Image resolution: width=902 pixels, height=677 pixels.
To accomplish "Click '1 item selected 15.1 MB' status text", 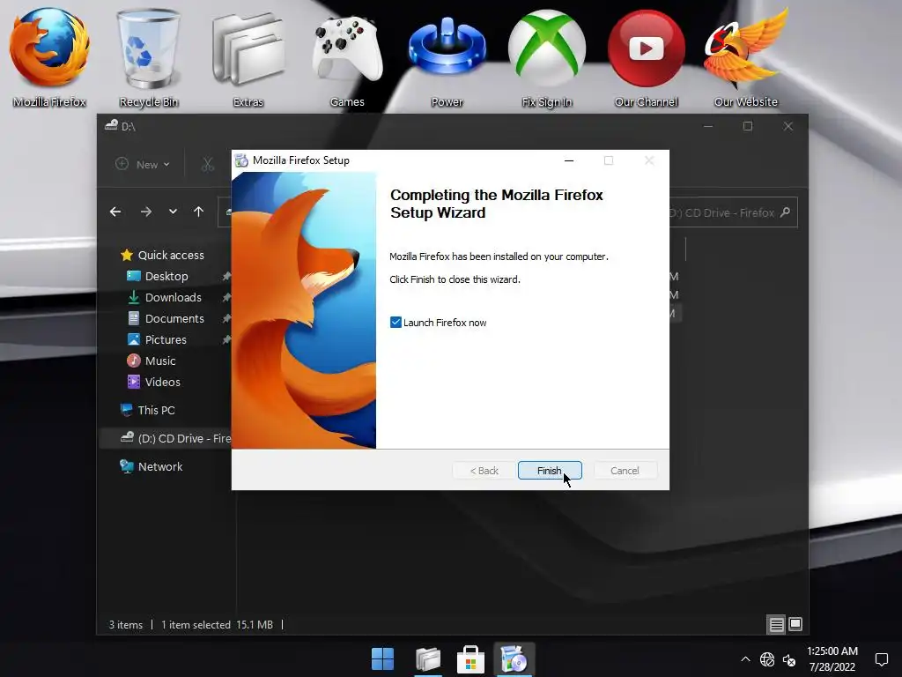I will 217,625.
